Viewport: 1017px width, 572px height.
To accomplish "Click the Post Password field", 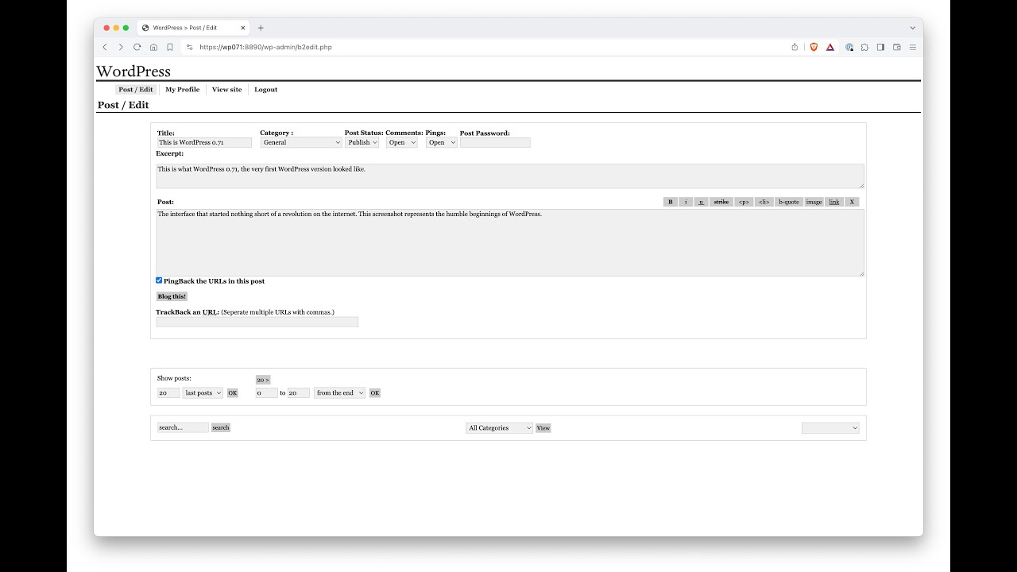I will (x=495, y=142).
